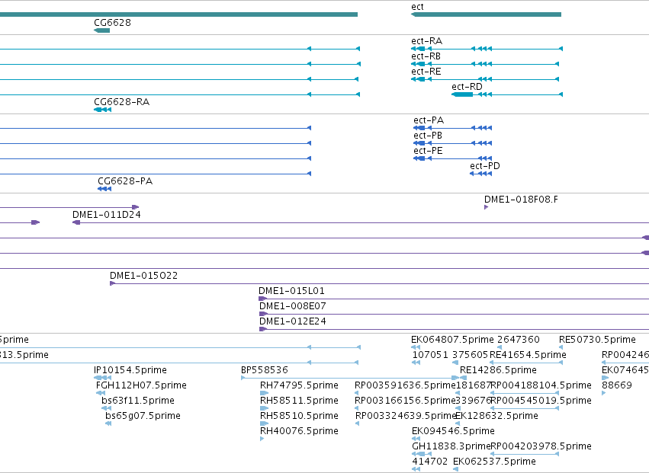Click the GH11838.3prime label

coord(451,446)
